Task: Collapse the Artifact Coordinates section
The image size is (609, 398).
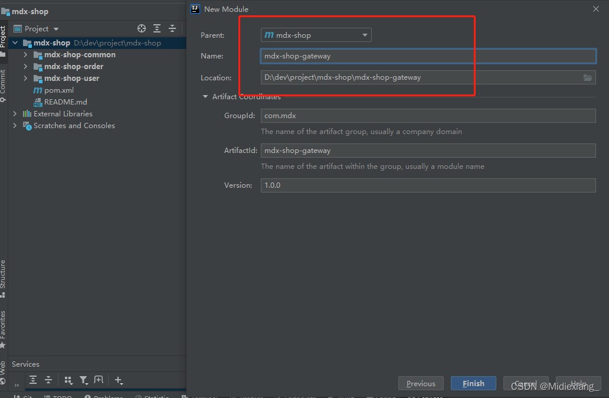Action: coord(205,97)
